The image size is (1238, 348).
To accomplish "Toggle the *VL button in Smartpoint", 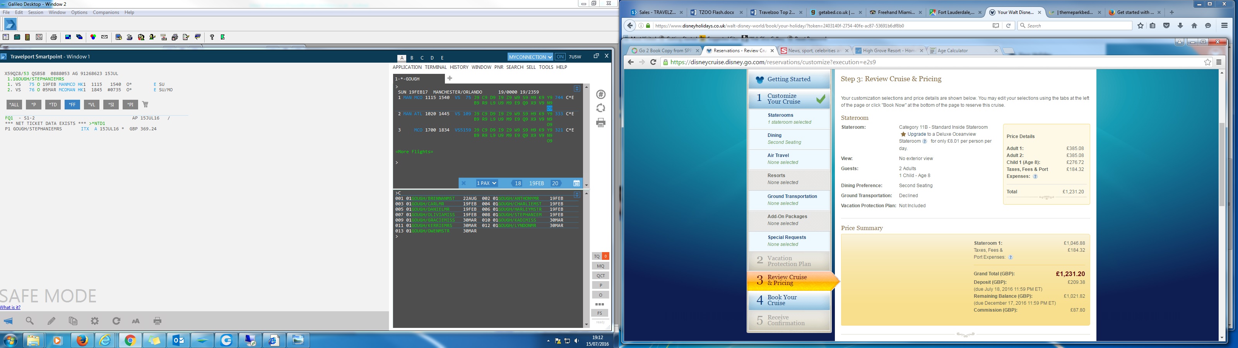I will (x=91, y=104).
